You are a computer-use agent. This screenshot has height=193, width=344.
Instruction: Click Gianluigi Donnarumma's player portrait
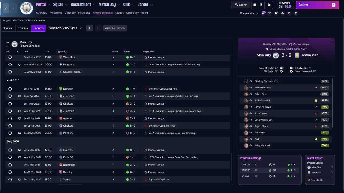tap(246, 81)
